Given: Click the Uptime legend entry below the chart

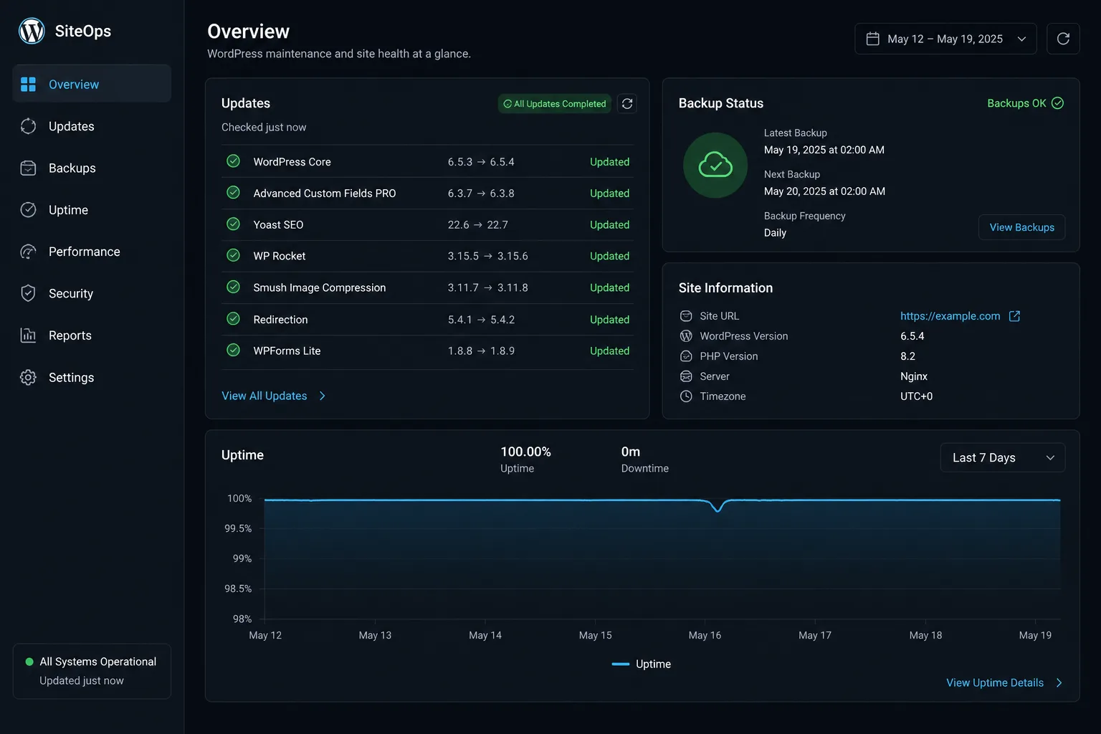Looking at the screenshot, I should click(x=642, y=664).
